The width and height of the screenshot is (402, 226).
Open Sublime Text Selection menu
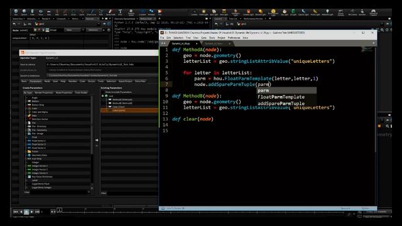178,38
